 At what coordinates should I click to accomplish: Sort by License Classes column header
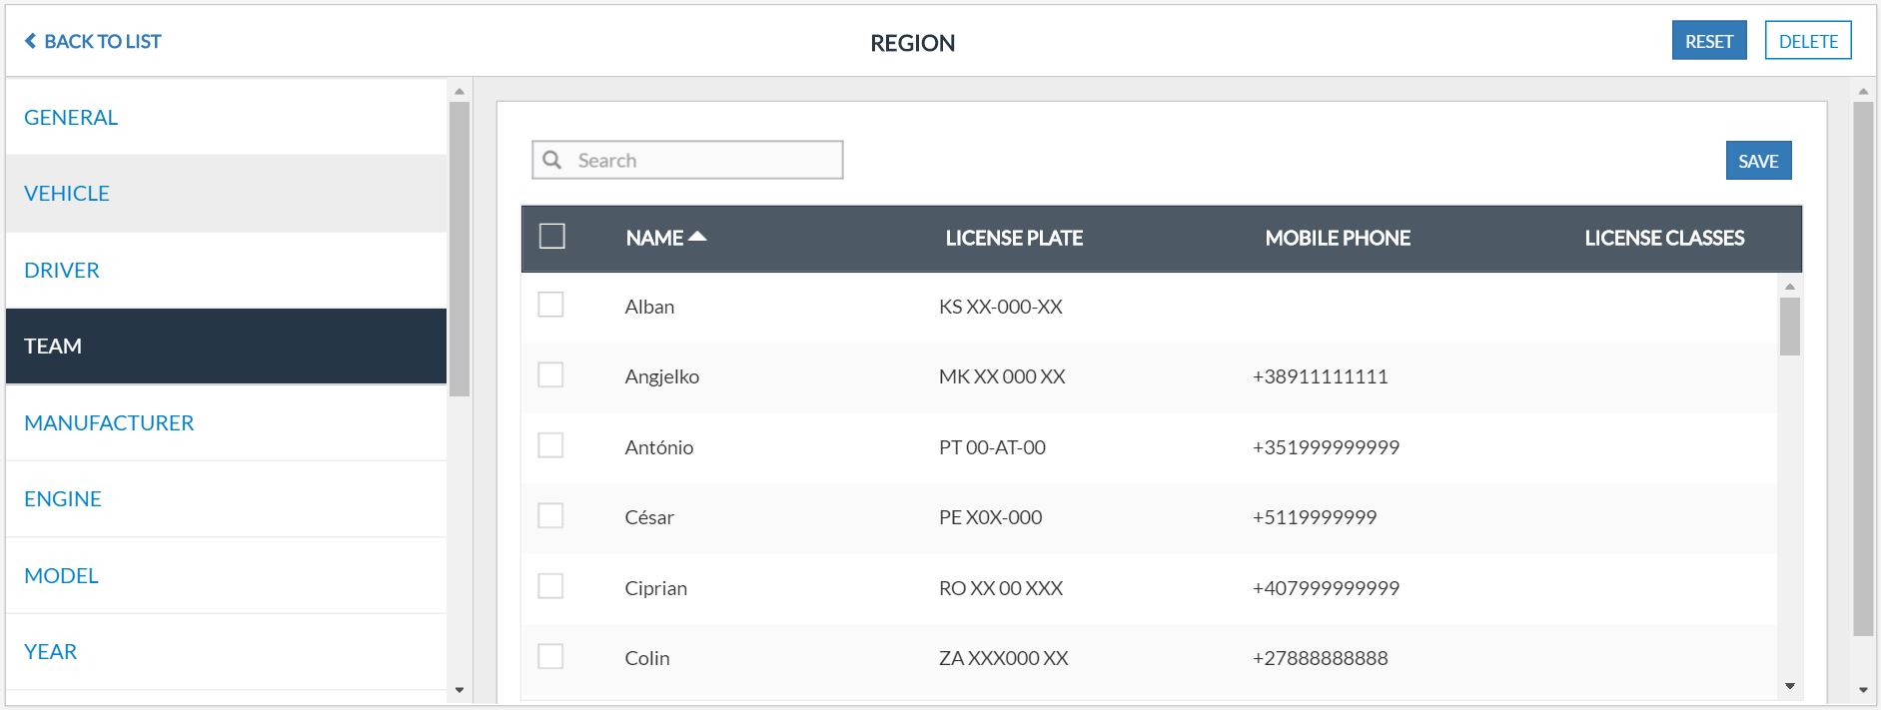pos(1663,238)
